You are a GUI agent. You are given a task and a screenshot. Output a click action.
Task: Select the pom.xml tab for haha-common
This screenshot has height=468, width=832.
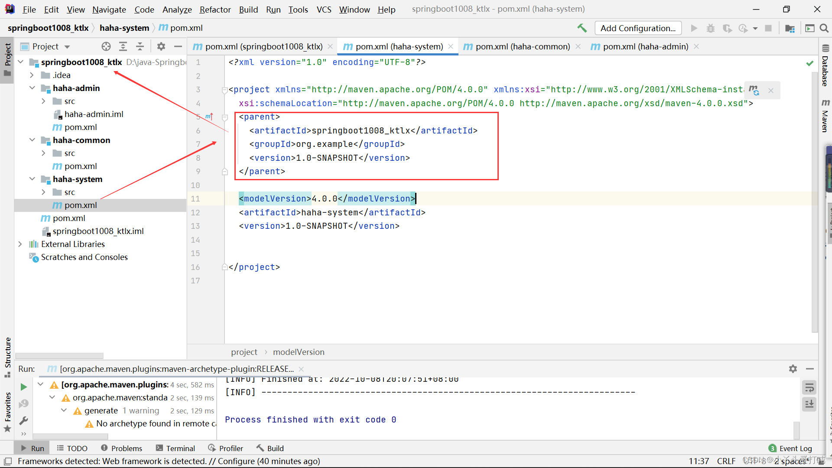click(521, 46)
